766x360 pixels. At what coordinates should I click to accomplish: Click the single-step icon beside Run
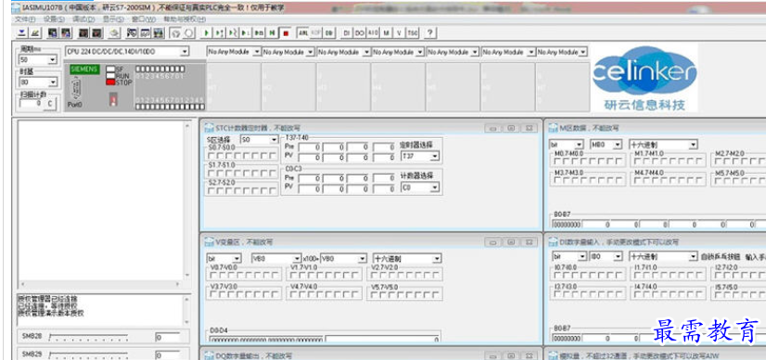click(220, 32)
